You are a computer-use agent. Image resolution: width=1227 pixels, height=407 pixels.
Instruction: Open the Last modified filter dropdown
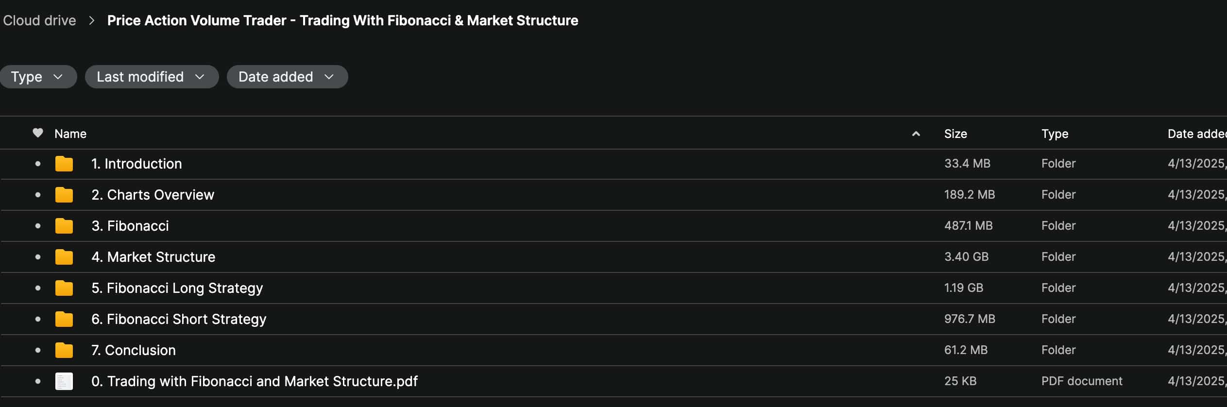[151, 77]
